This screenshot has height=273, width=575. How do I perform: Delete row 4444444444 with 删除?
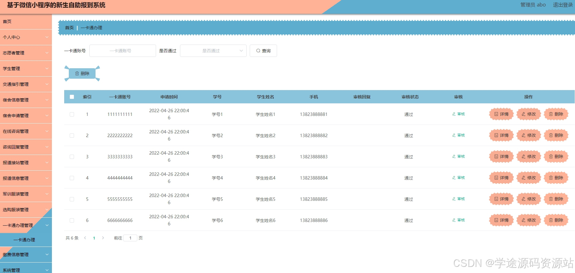coord(556,178)
